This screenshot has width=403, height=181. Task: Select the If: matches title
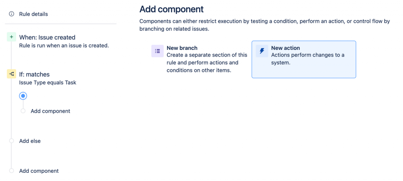[x=34, y=74]
